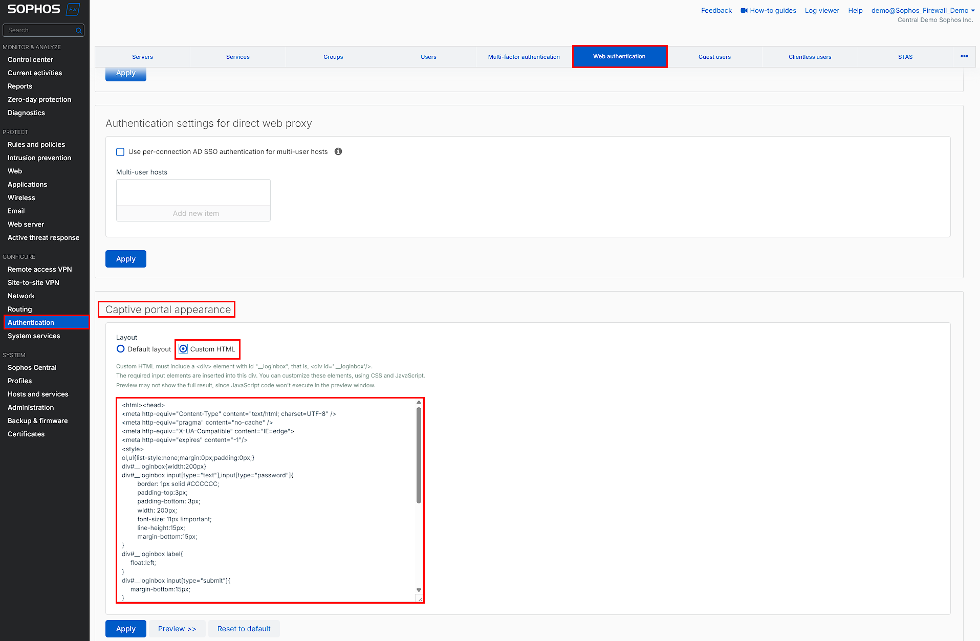Click the Sophos logo

click(x=34, y=9)
